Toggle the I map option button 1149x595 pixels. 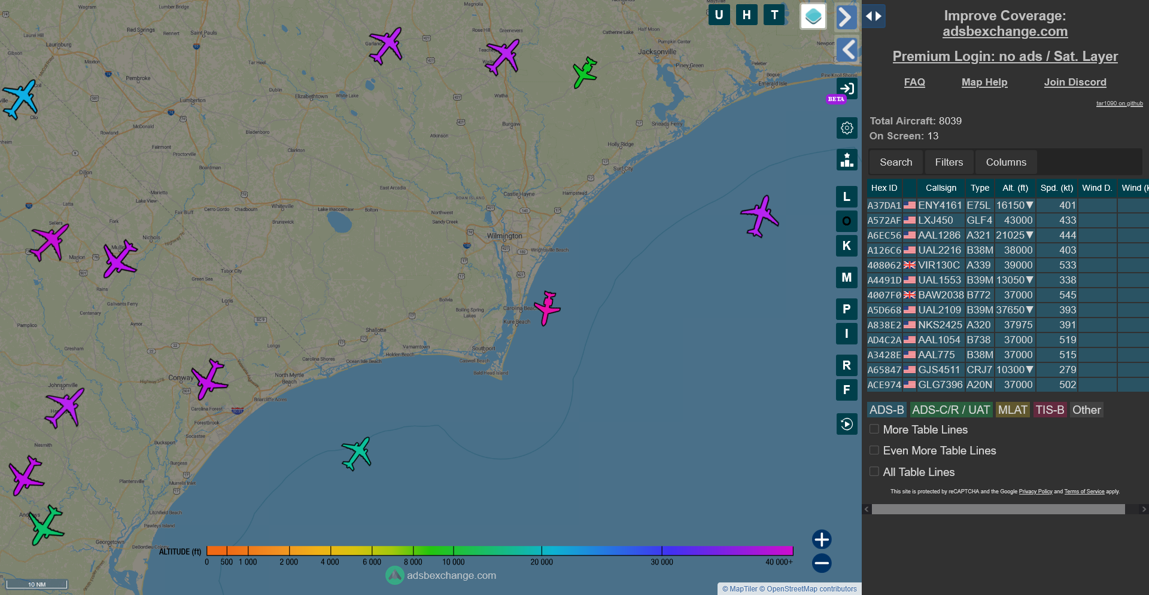click(x=847, y=334)
